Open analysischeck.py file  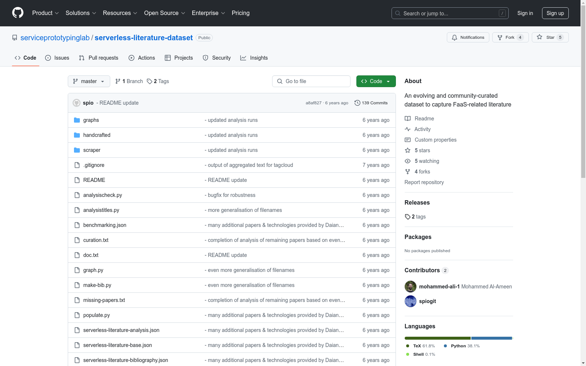(103, 195)
